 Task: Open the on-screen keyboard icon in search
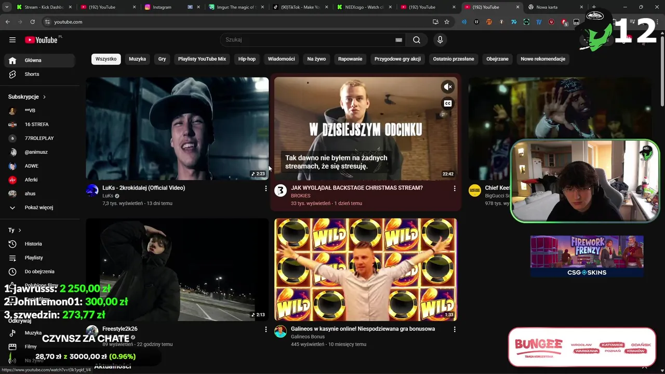click(x=398, y=40)
